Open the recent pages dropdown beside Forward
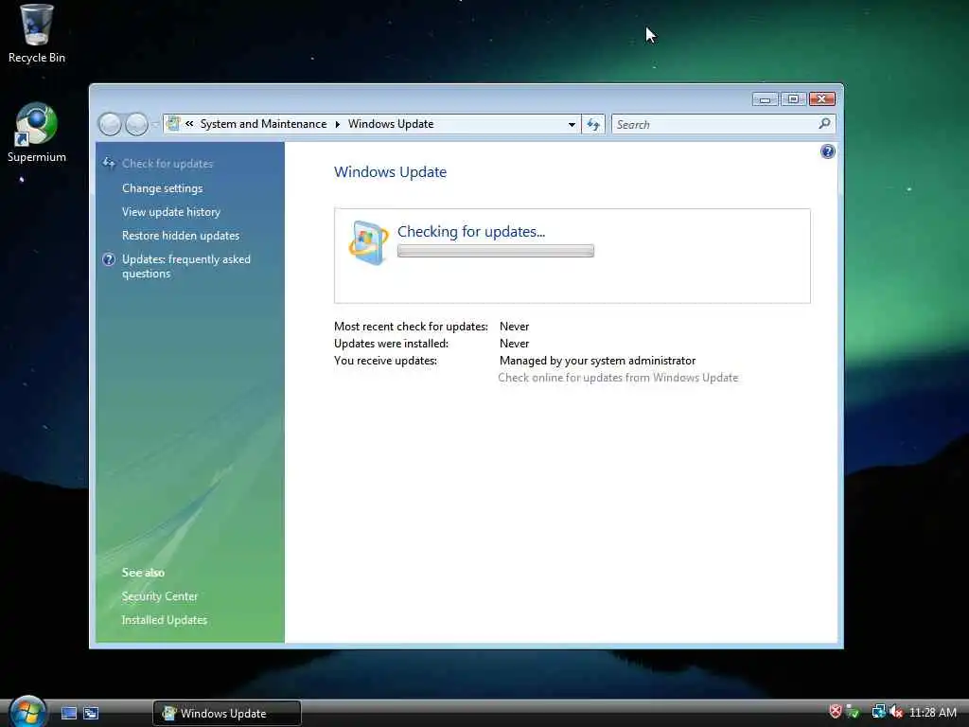Screen dimensions: 969x727 pyautogui.click(x=154, y=124)
